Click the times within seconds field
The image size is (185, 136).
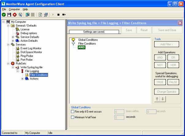pyautogui.click(x=151, y=111)
